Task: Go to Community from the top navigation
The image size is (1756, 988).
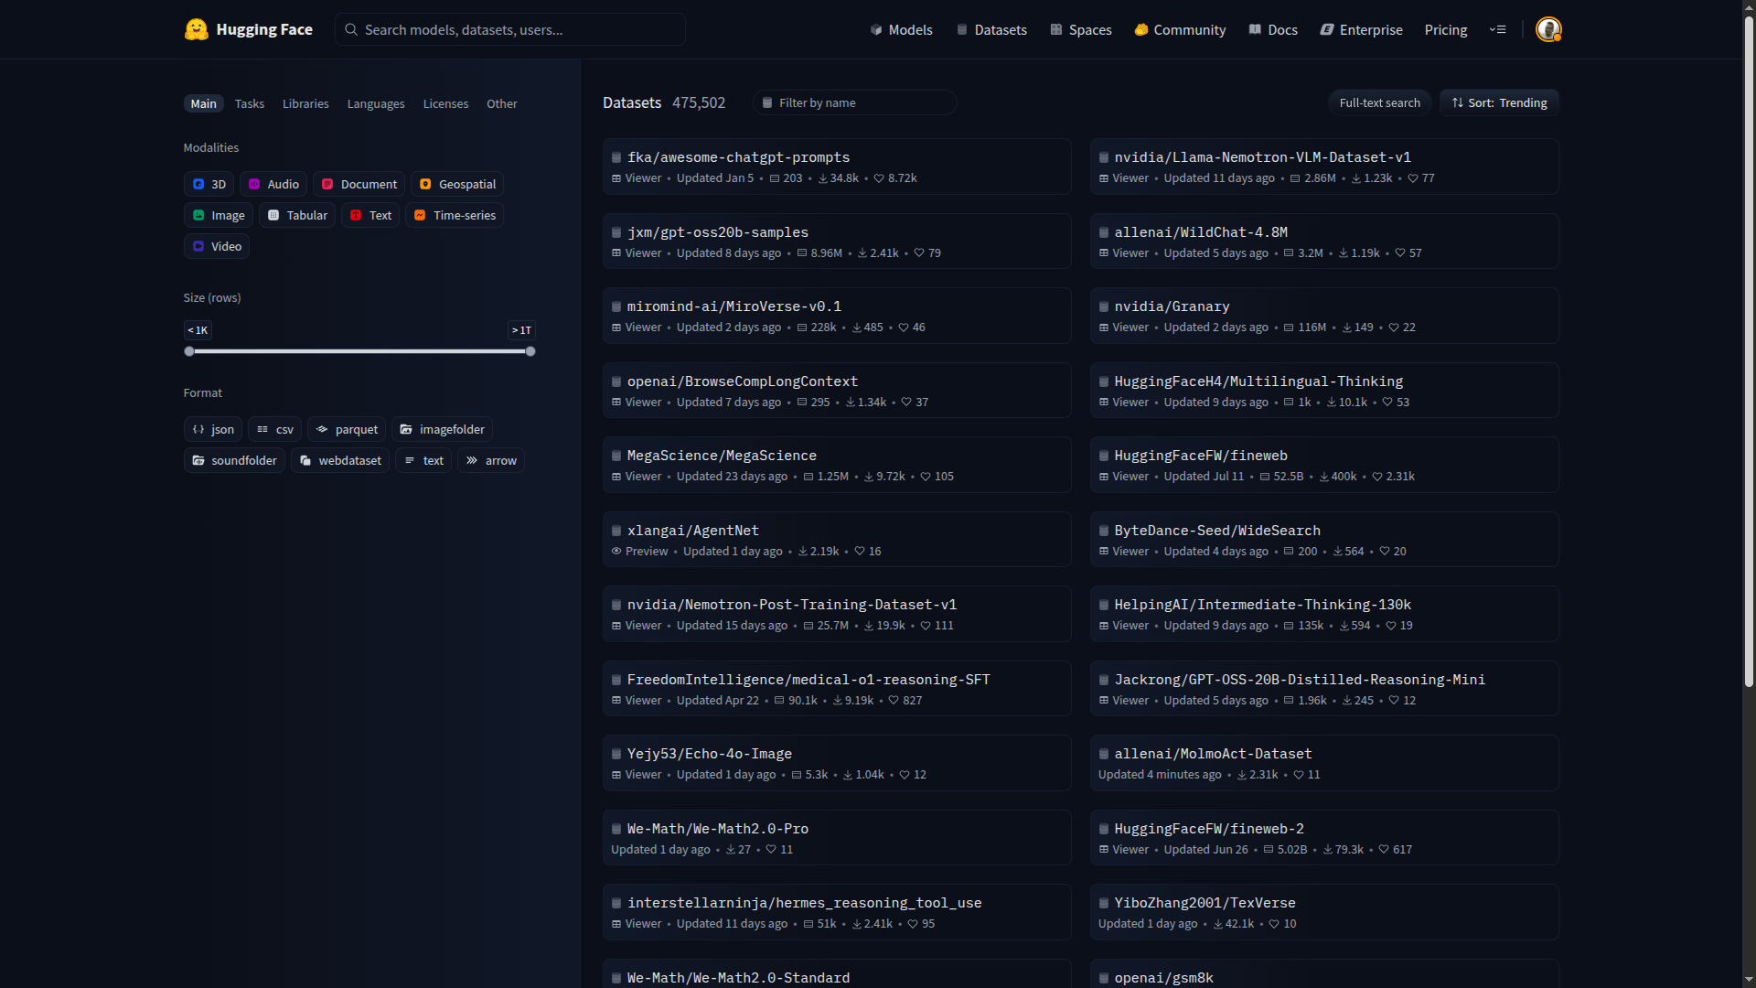Action: [x=1180, y=29]
